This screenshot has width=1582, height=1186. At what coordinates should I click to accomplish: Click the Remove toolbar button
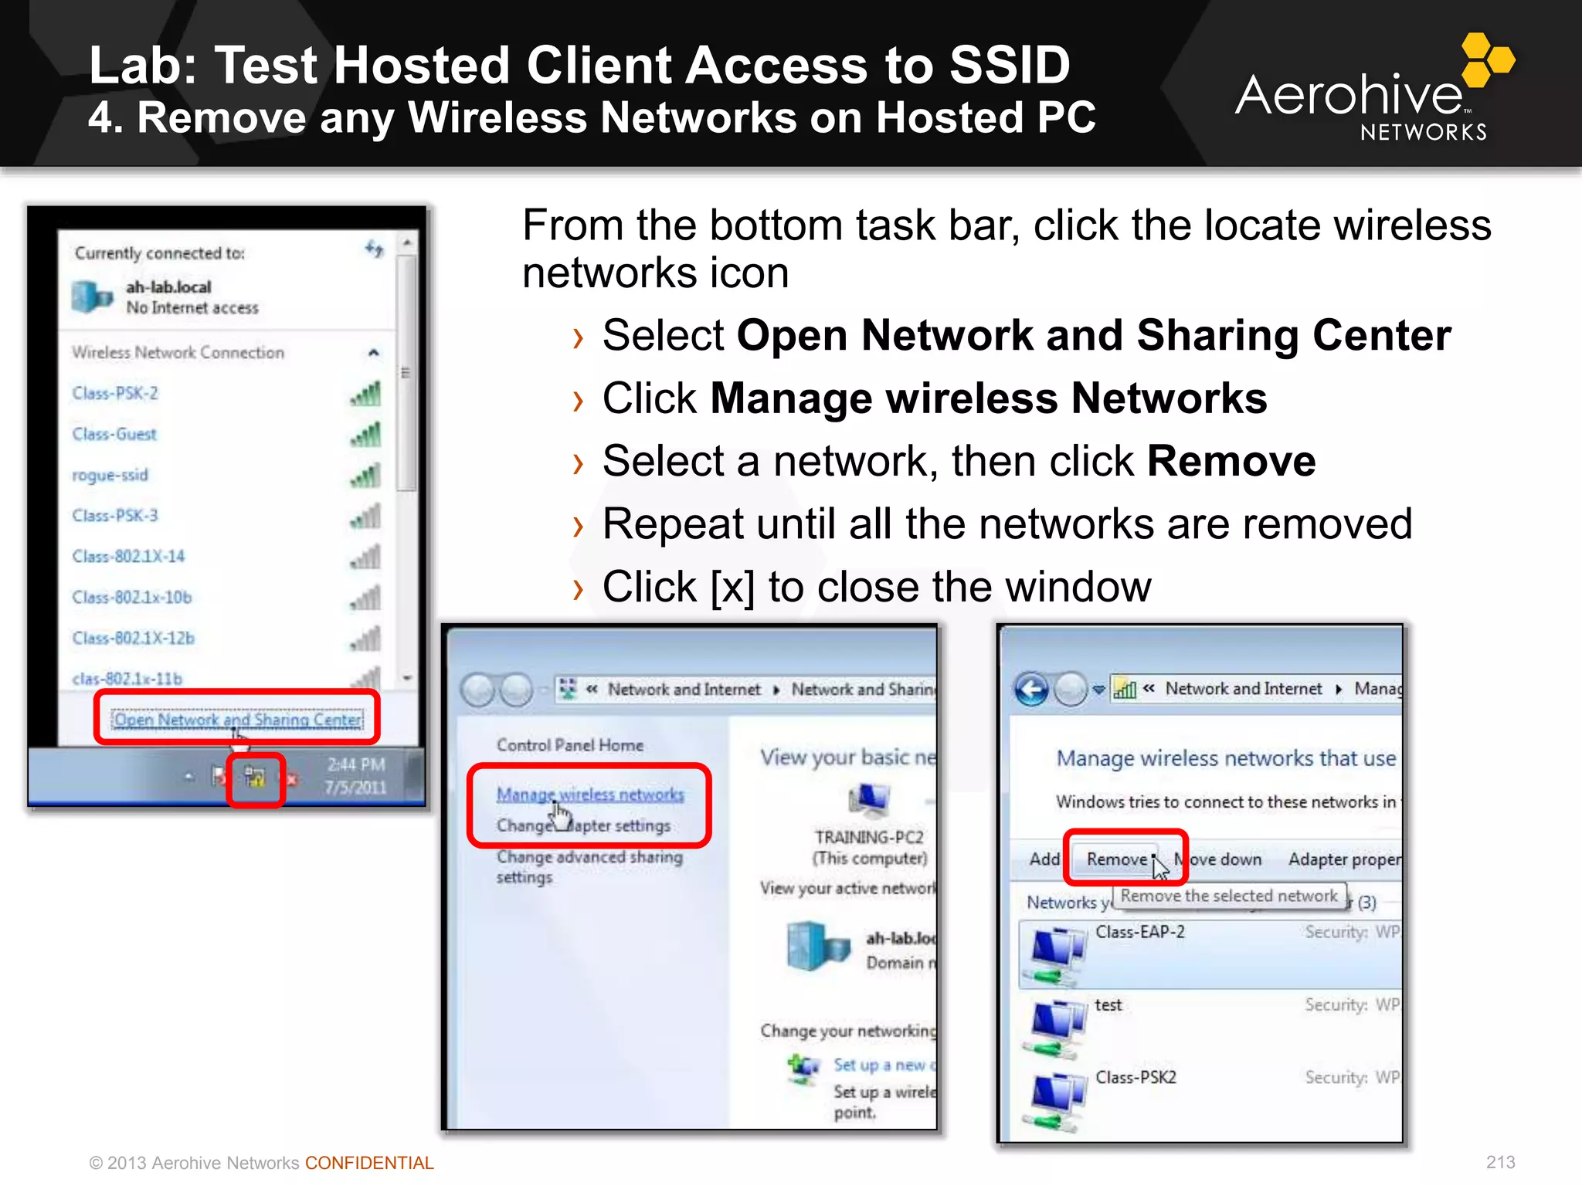coord(1117,859)
